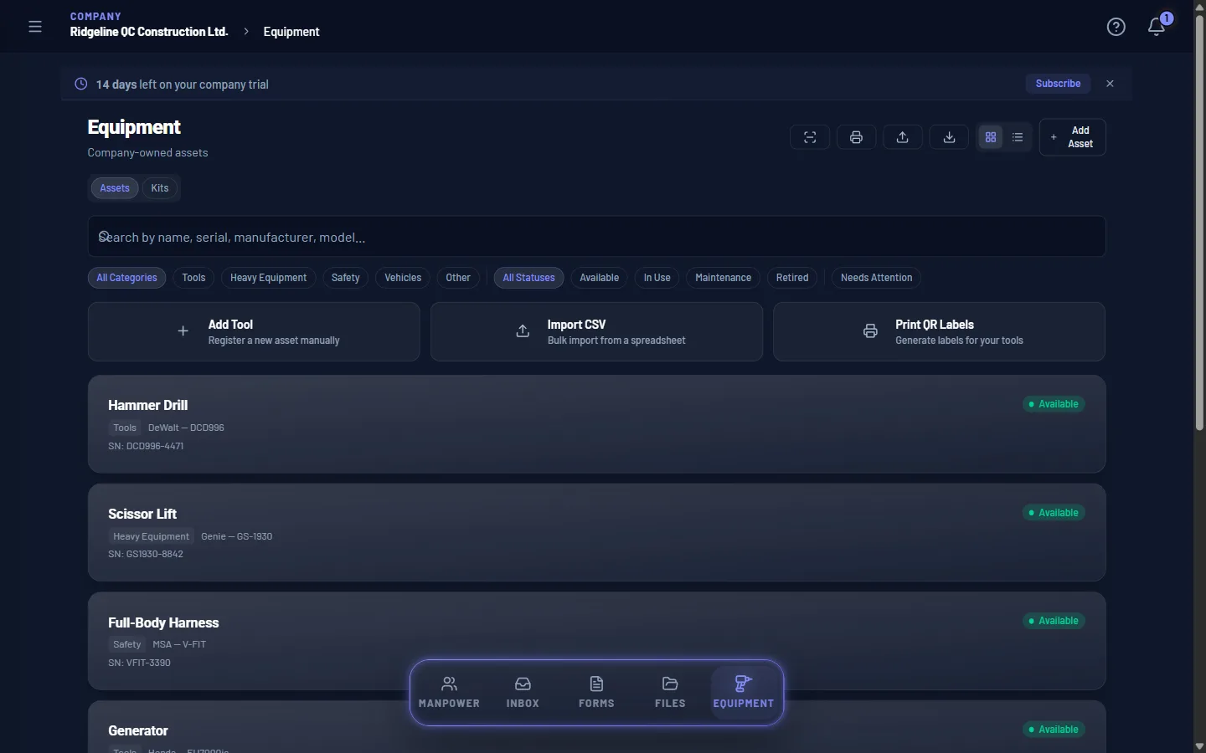Click the Print QR Labels card
This screenshot has height=753, width=1206.
click(939, 331)
